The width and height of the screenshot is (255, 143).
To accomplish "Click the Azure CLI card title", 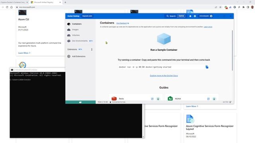I will point(24,19).
